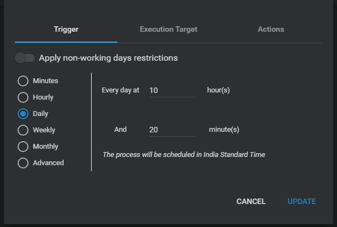Select the Minutes radio button
The width and height of the screenshot is (337, 227).
pyautogui.click(x=23, y=81)
